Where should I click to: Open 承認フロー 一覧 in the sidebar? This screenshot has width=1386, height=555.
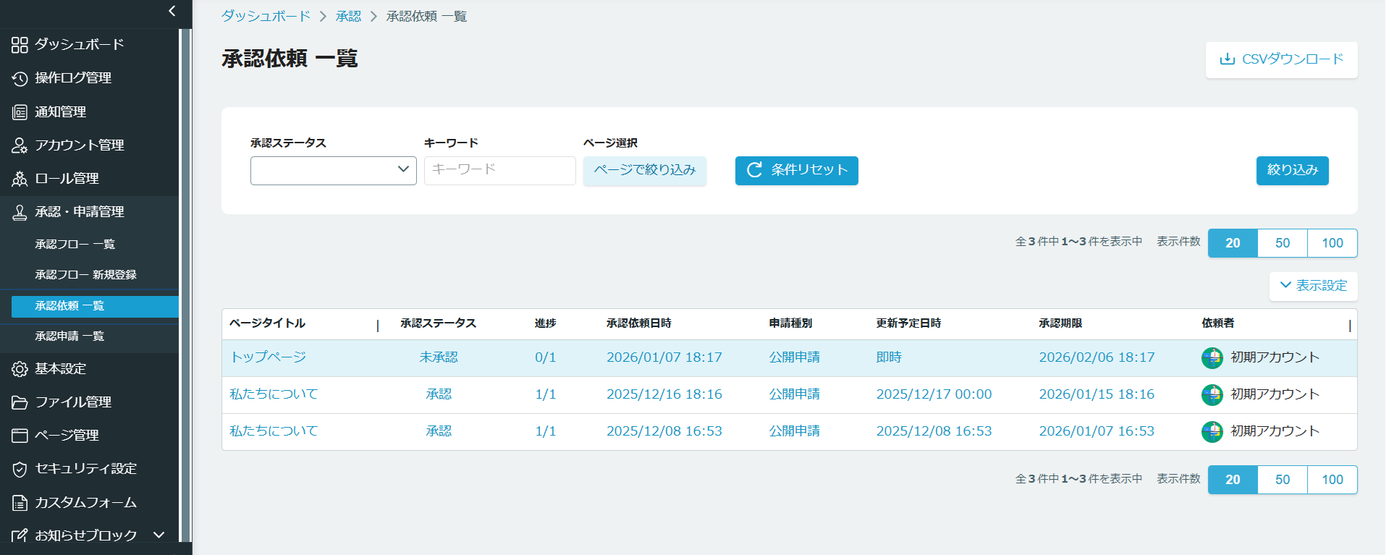coord(75,245)
